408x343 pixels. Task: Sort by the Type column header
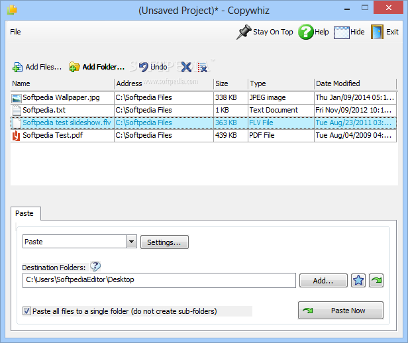pyautogui.click(x=281, y=83)
